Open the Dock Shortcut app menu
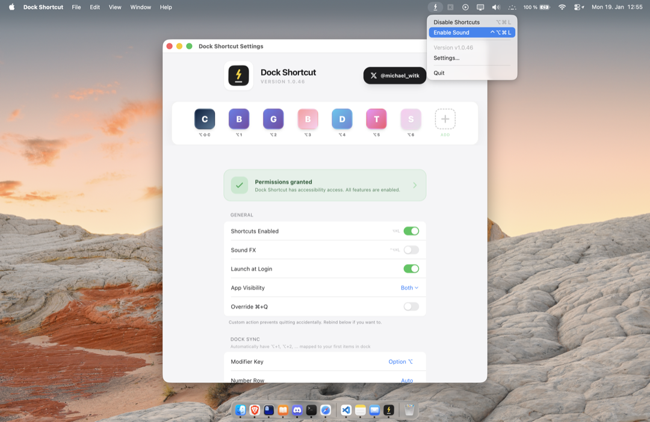The width and height of the screenshot is (650, 422). 43,7
